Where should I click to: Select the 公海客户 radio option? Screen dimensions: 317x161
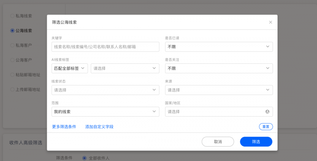(12, 60)
